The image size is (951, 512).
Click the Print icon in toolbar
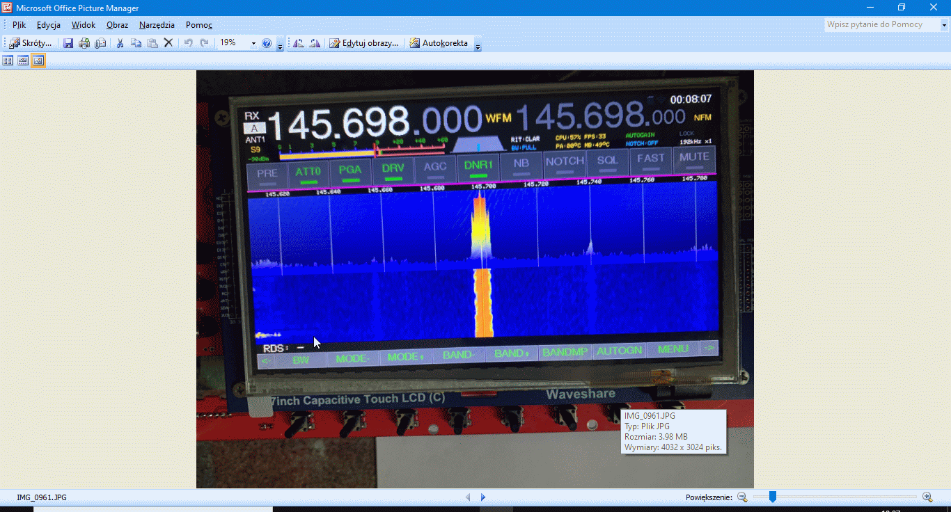pyautogui.click(x=84, y=43)
